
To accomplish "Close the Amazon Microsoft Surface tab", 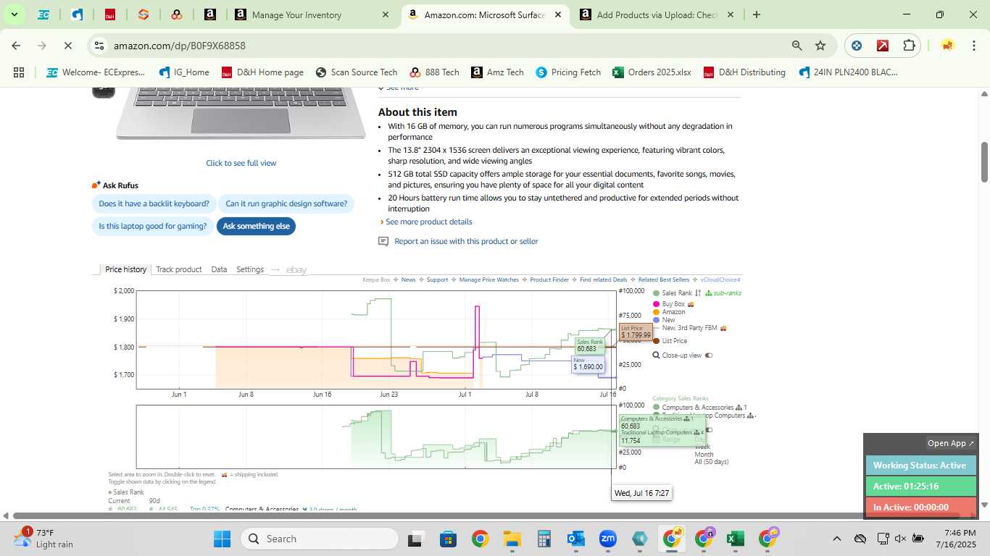I will coord(558,14).
